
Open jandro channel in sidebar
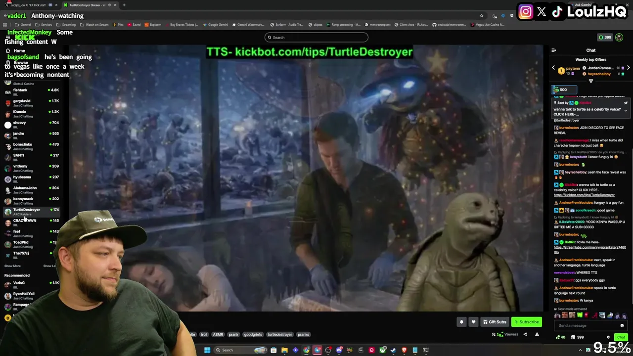32,135
